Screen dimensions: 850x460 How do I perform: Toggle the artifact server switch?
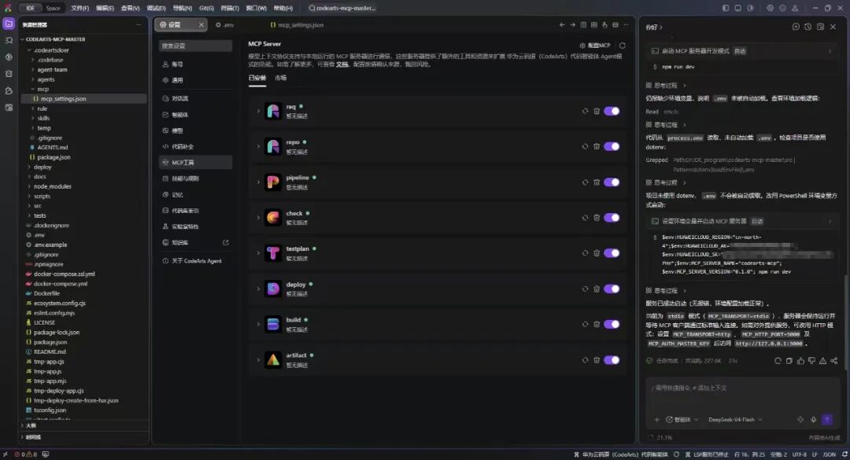612,360
